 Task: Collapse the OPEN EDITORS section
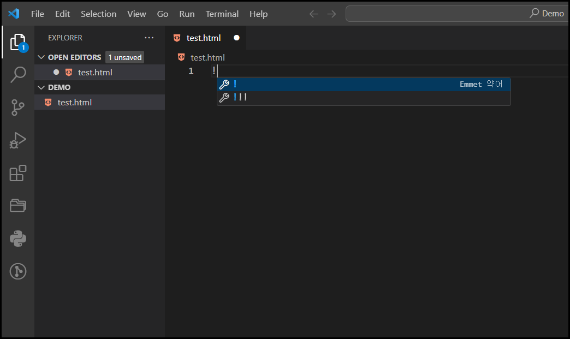coord(41,57)
